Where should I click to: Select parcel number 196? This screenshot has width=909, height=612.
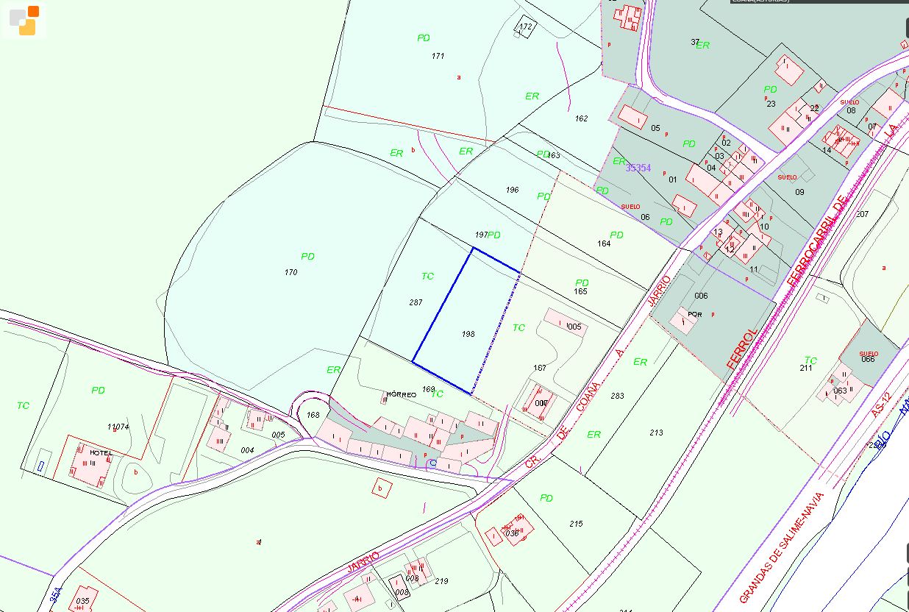click(512, 190)
